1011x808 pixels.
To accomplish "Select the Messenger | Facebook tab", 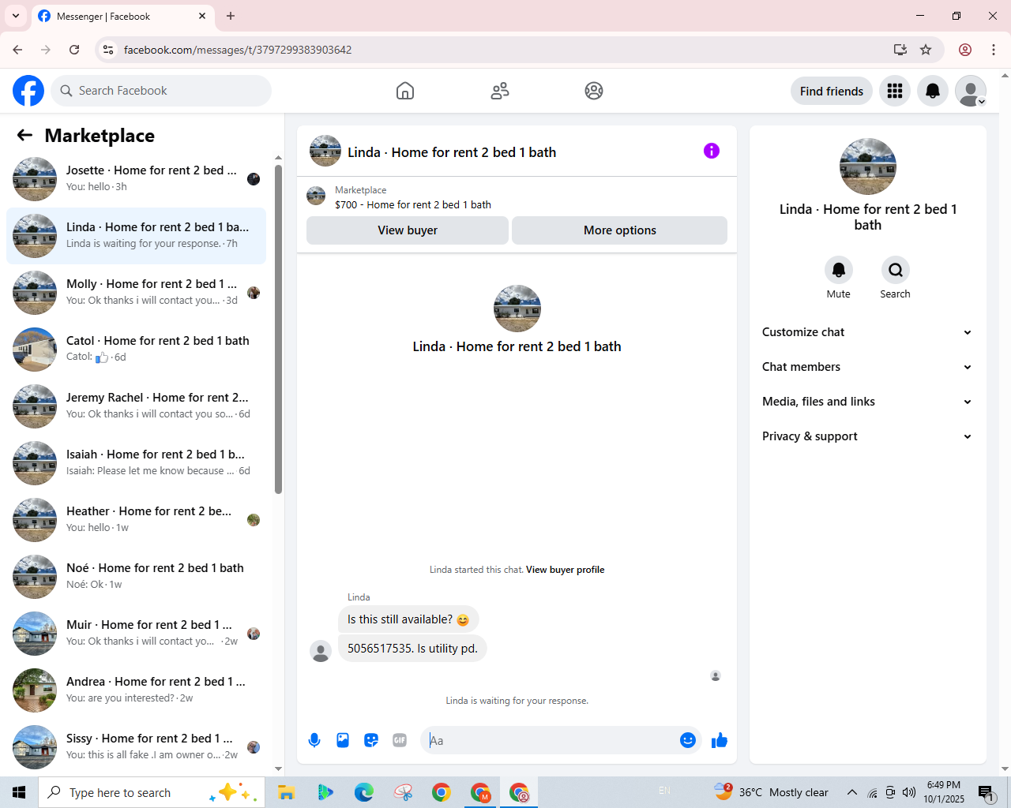I will 122,16.
